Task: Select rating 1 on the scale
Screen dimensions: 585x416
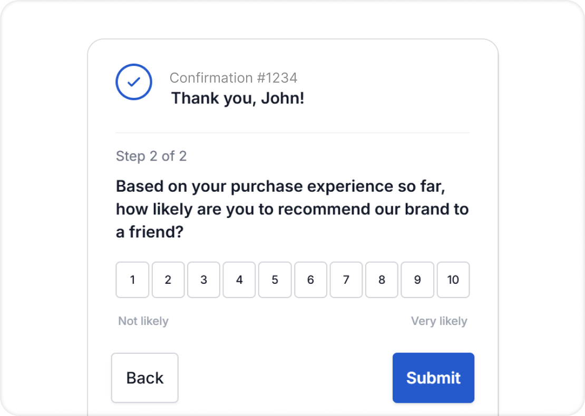Action: (132, 280)
